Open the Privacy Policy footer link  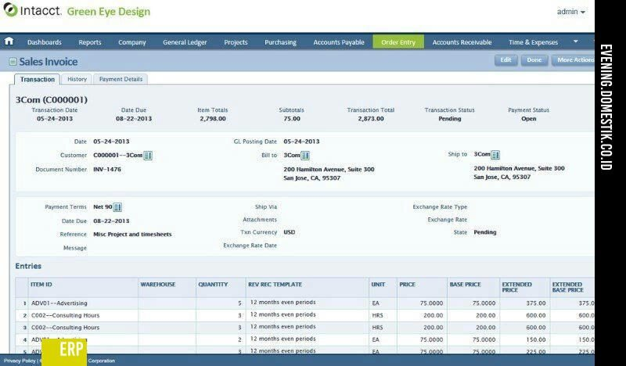(20, 361)
